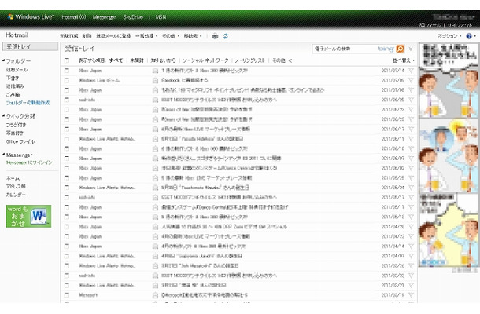The height and width of the screenshot is (314, 480).
Task: Open the SkyDrive link in header
Action: [x=133, y=17]
